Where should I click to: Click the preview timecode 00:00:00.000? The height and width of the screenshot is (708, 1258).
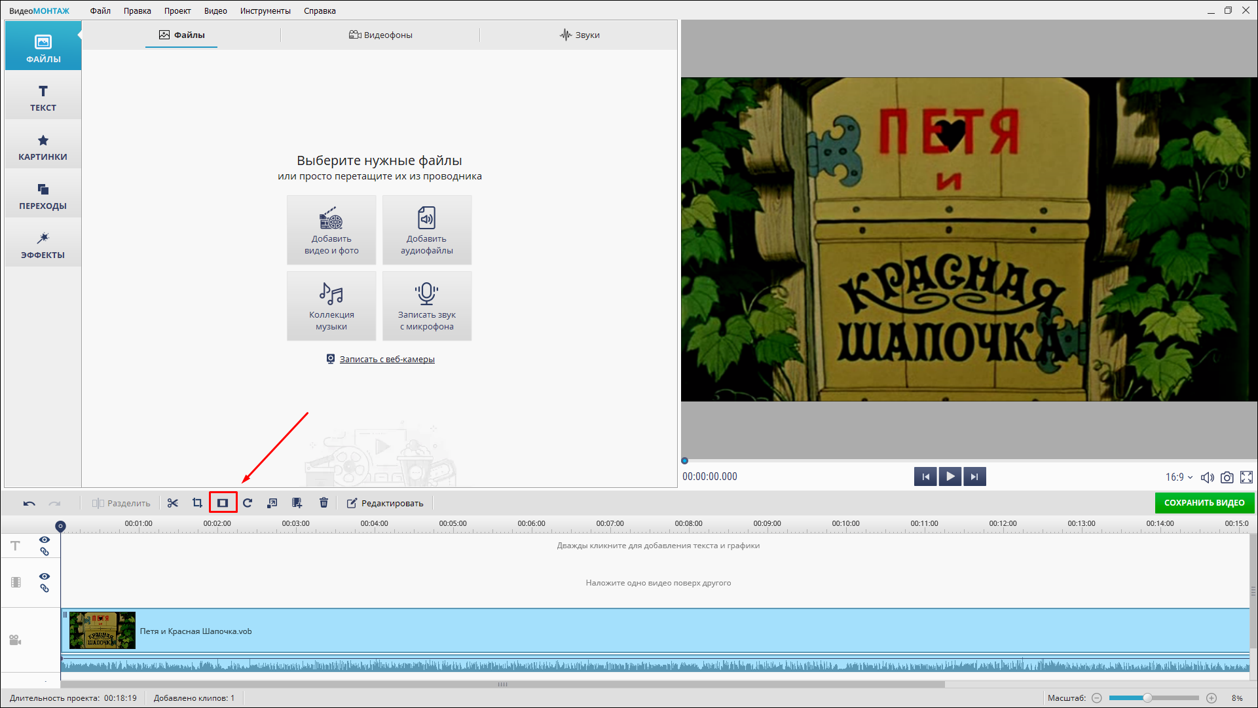710,477
